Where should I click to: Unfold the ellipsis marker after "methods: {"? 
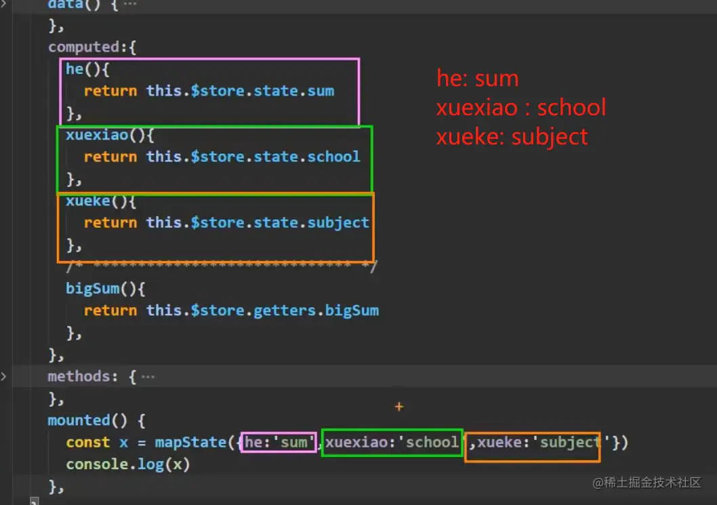click(148, 377)
